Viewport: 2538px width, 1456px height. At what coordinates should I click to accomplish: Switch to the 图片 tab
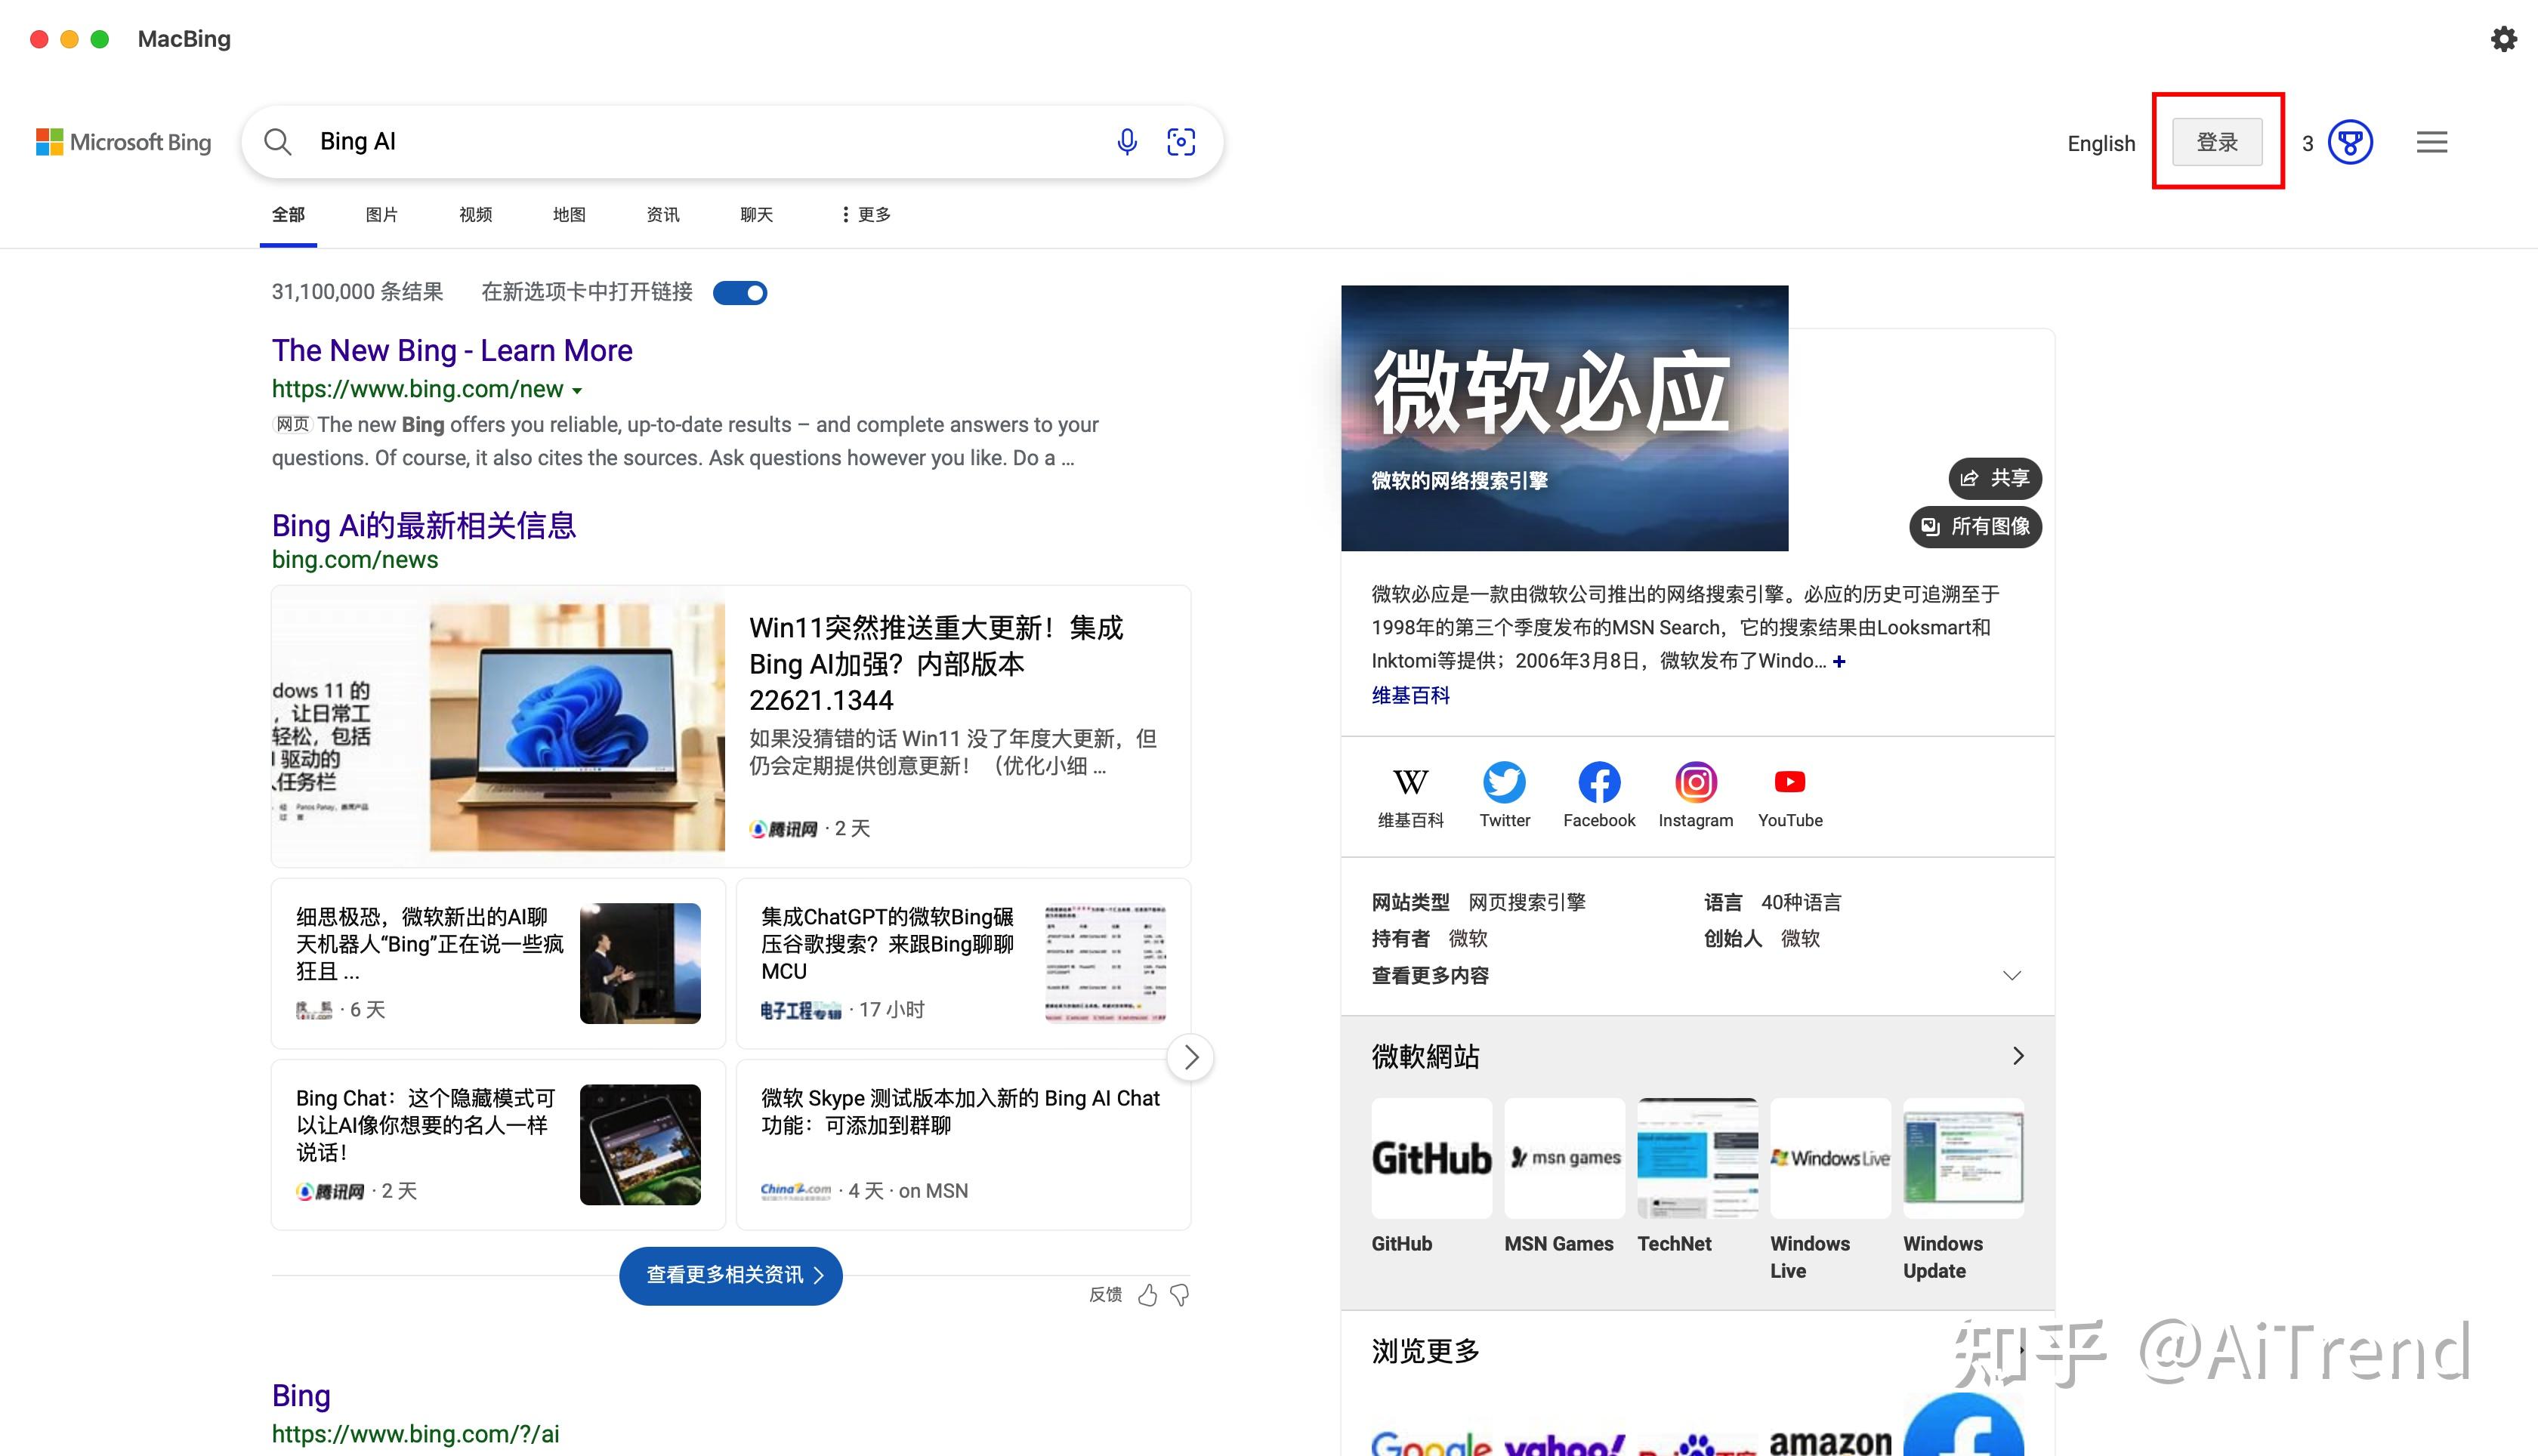tap(382, 214)
